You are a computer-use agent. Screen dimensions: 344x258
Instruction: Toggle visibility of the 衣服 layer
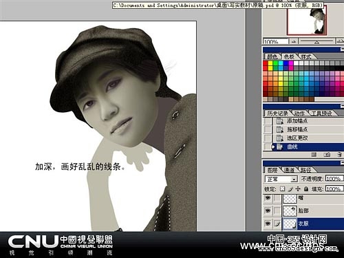click(x=268, y=223)
